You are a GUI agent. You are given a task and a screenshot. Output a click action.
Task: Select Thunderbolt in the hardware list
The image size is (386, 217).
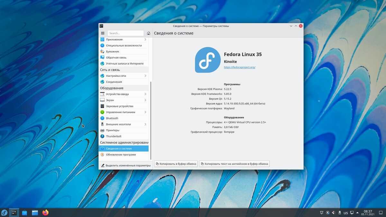114,136
